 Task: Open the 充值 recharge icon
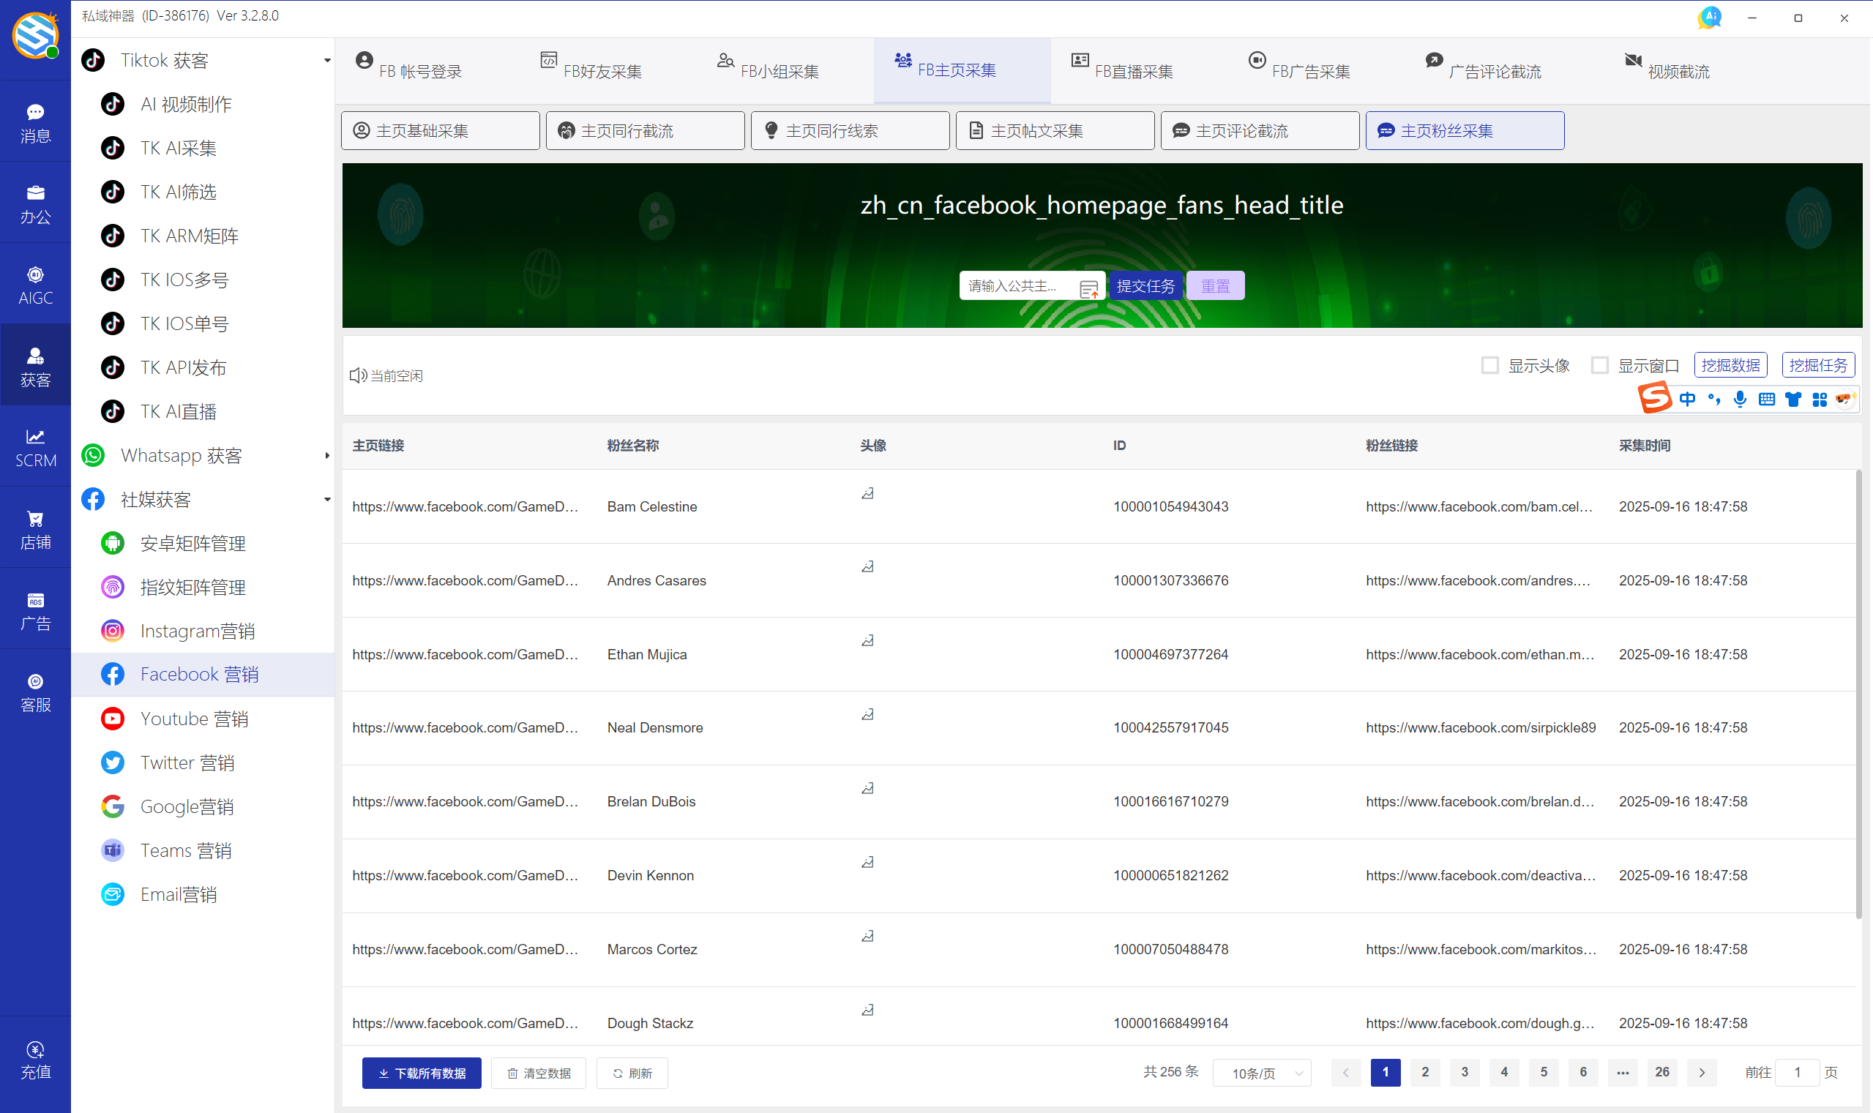click(35, 1059)
